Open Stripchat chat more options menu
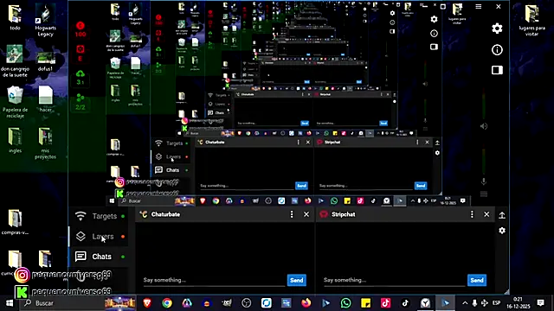 click(x=472, y=214)
